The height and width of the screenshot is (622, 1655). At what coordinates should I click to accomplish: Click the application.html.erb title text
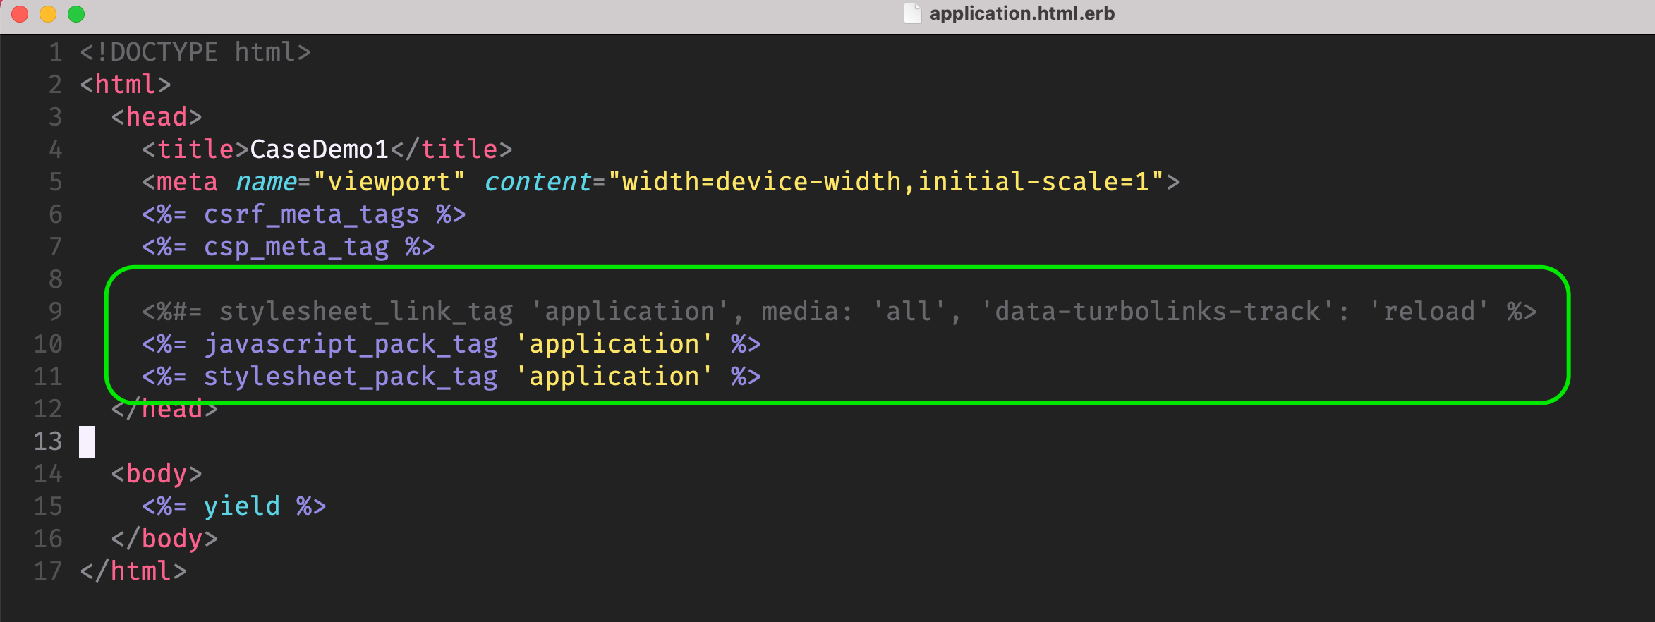(1022, 13)
